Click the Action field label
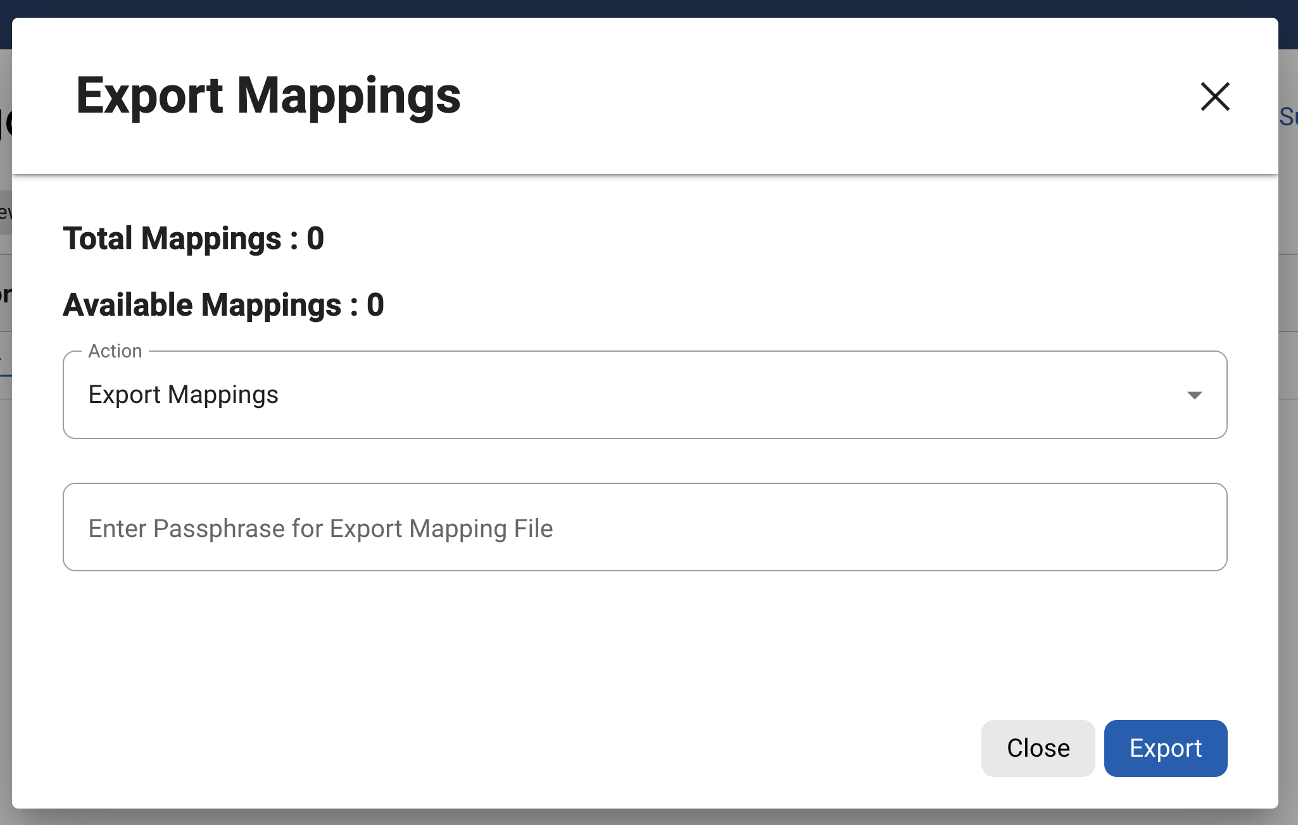Screen dimensions: 1298x825 point(115,350)
